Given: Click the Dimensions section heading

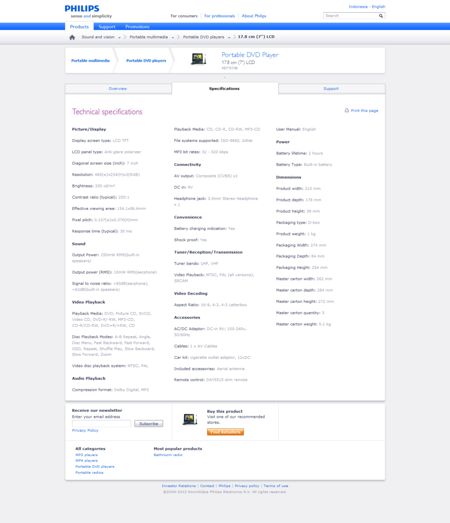Looking at the screenshot, I should tap(289, 177).
